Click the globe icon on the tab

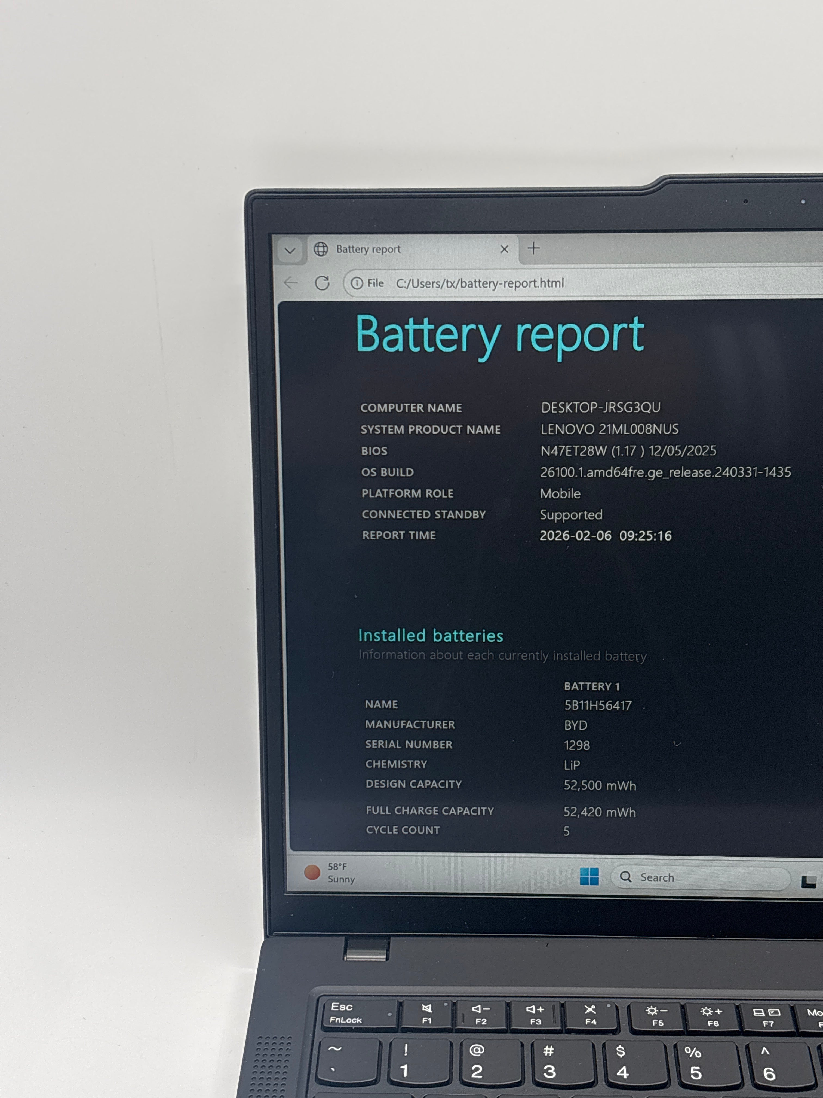(x=321, y=249)
